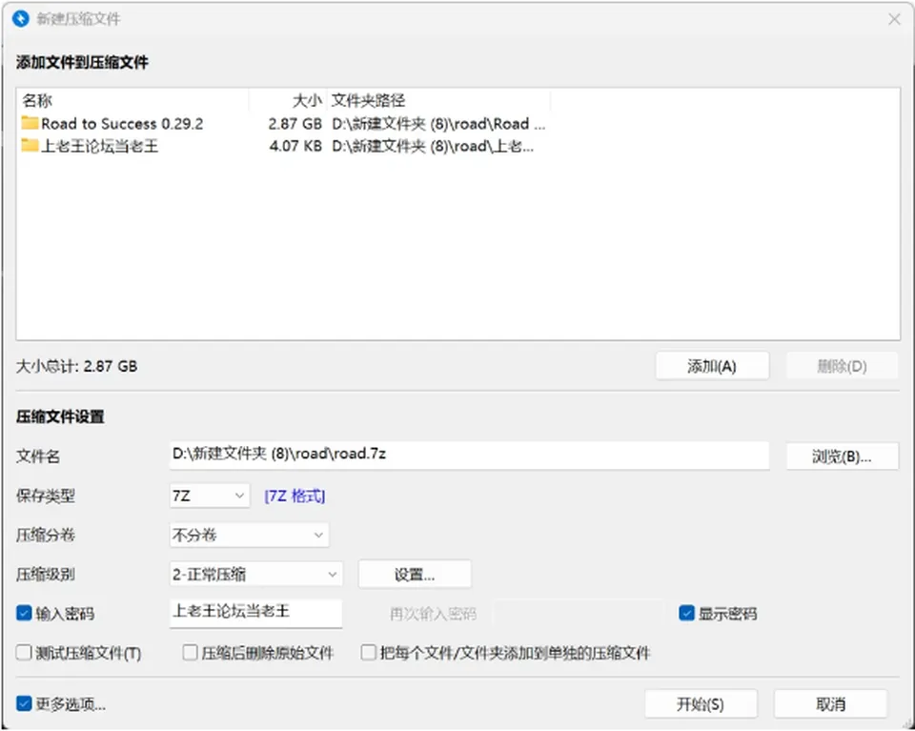Tick the 压缩后删除原始文件 checkbox
Viewport: 915px width, 731px height.
pyautogui.click(x=191, y=652)
